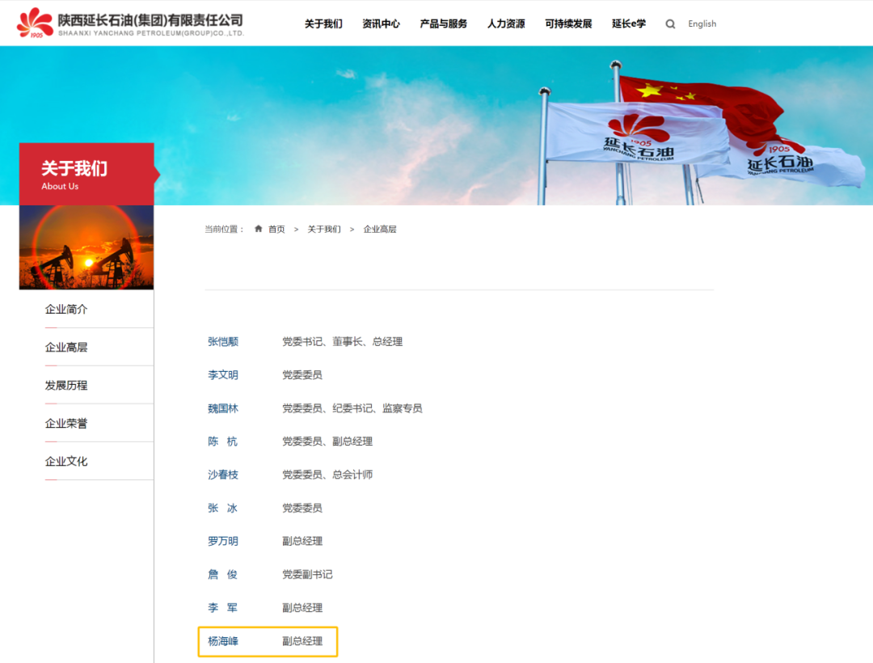Click the home icon in the breadcrumb
Screen dimensions: 873x663
tap(259, 229)
